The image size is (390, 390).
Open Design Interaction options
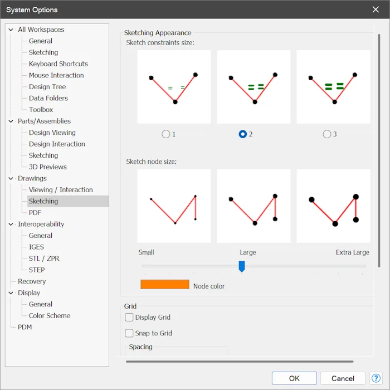pyautogui.click(x=57, y=144)
